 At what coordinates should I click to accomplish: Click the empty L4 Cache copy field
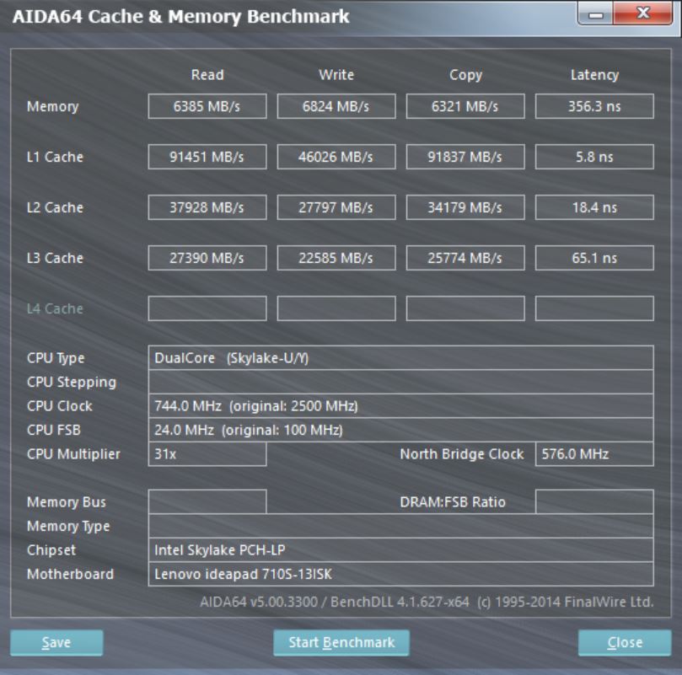pyautogui.click(x=465, y=308)
